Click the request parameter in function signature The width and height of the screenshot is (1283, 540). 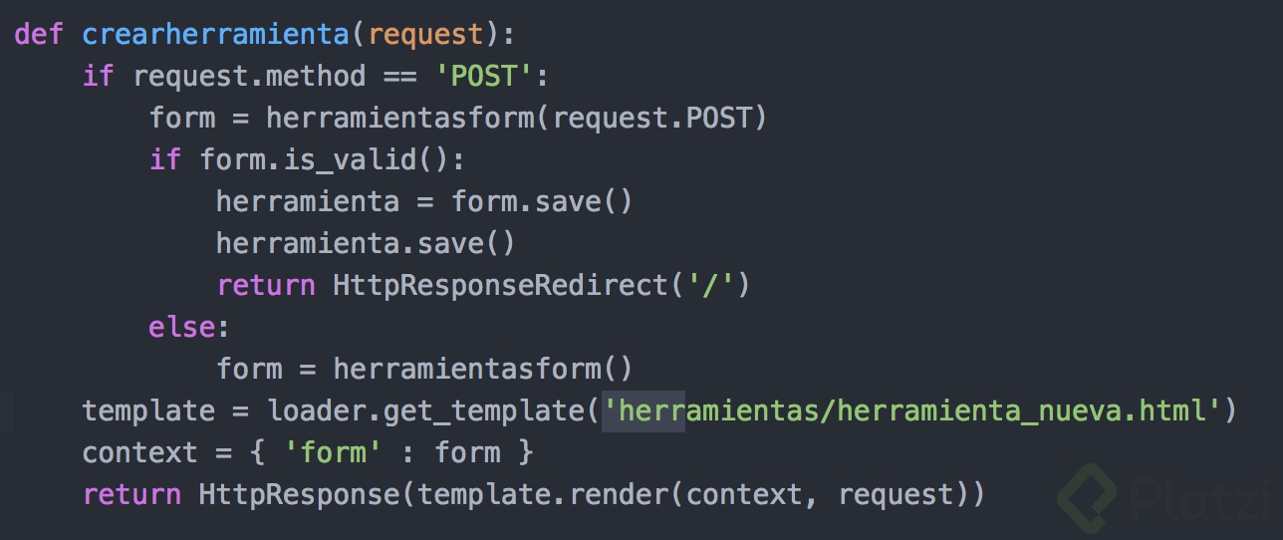pyautogui.click(x=425, y=34)
